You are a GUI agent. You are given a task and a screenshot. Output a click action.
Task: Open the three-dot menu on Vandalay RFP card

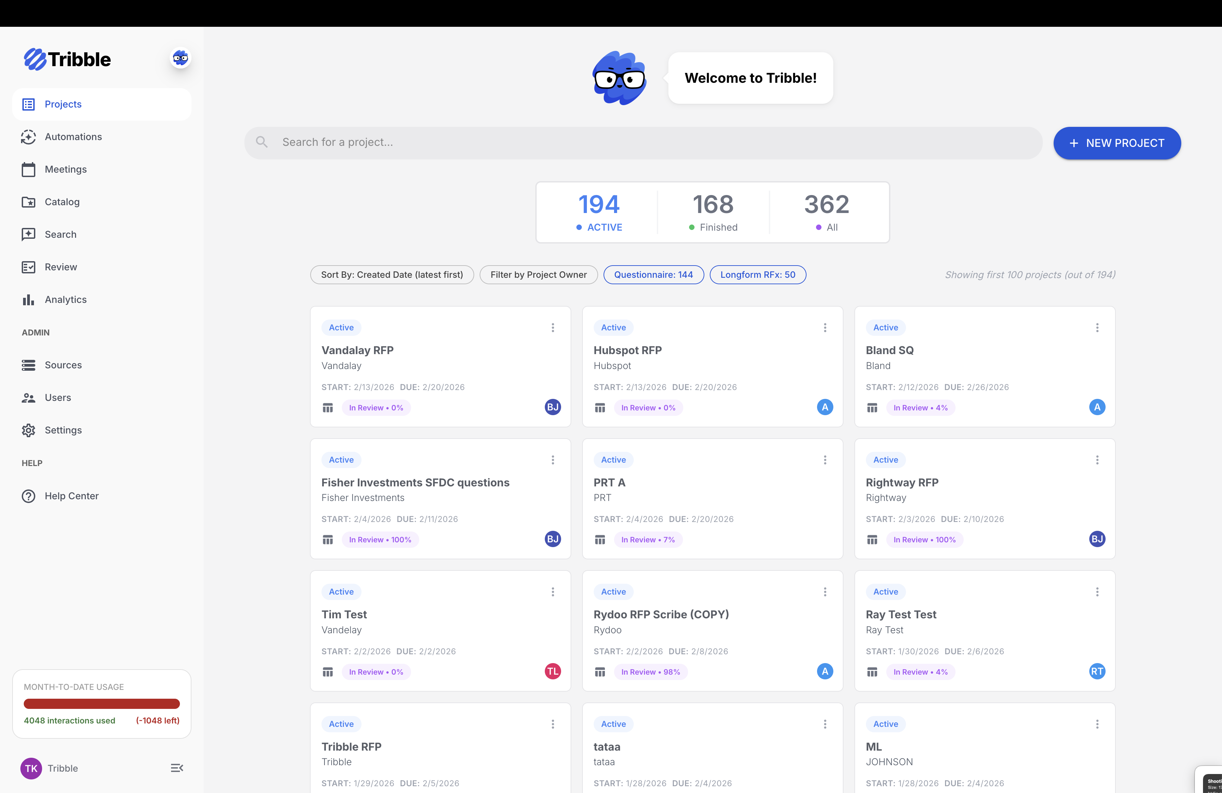click(x=553, y=328)
